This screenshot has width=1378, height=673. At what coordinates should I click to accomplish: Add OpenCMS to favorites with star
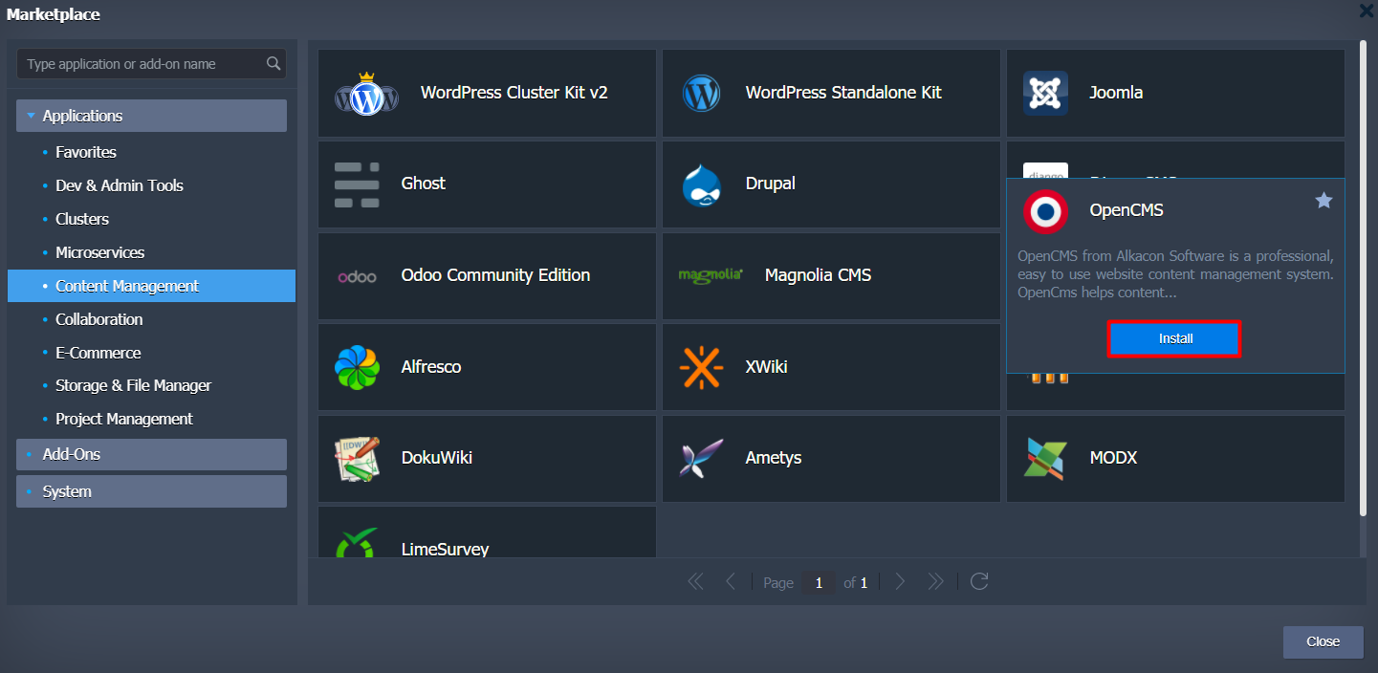[1323, 200]
